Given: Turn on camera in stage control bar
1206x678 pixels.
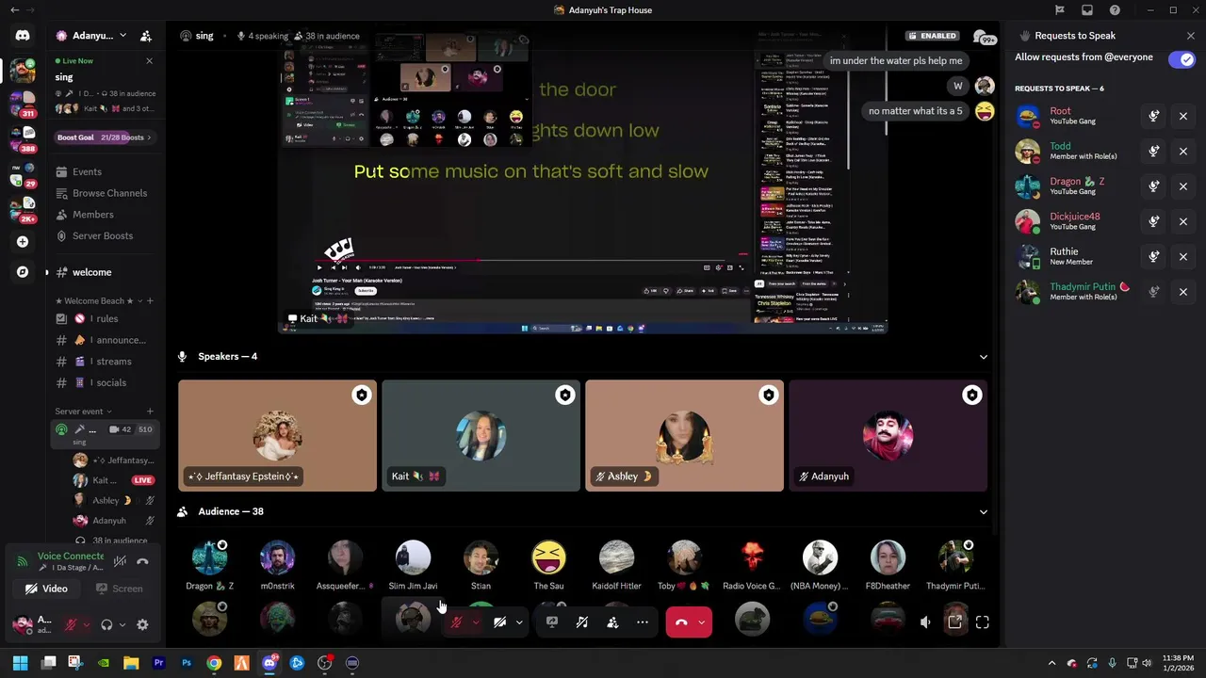Looking at the screenshot, I should click(499, 622).
